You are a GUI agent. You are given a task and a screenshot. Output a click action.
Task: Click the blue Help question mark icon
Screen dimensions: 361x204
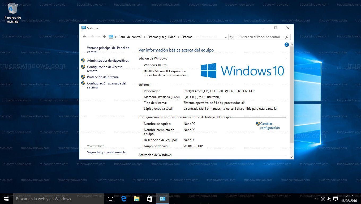pos(287,45)
